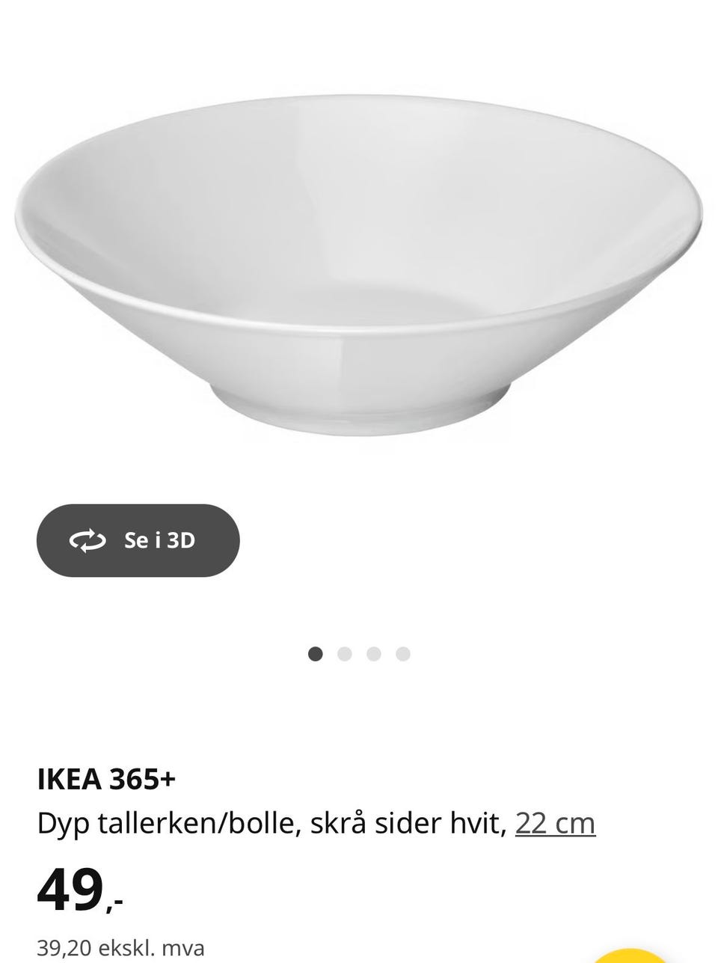
Task: Tap the yellow round button at bottom
Action: point(633,956)
